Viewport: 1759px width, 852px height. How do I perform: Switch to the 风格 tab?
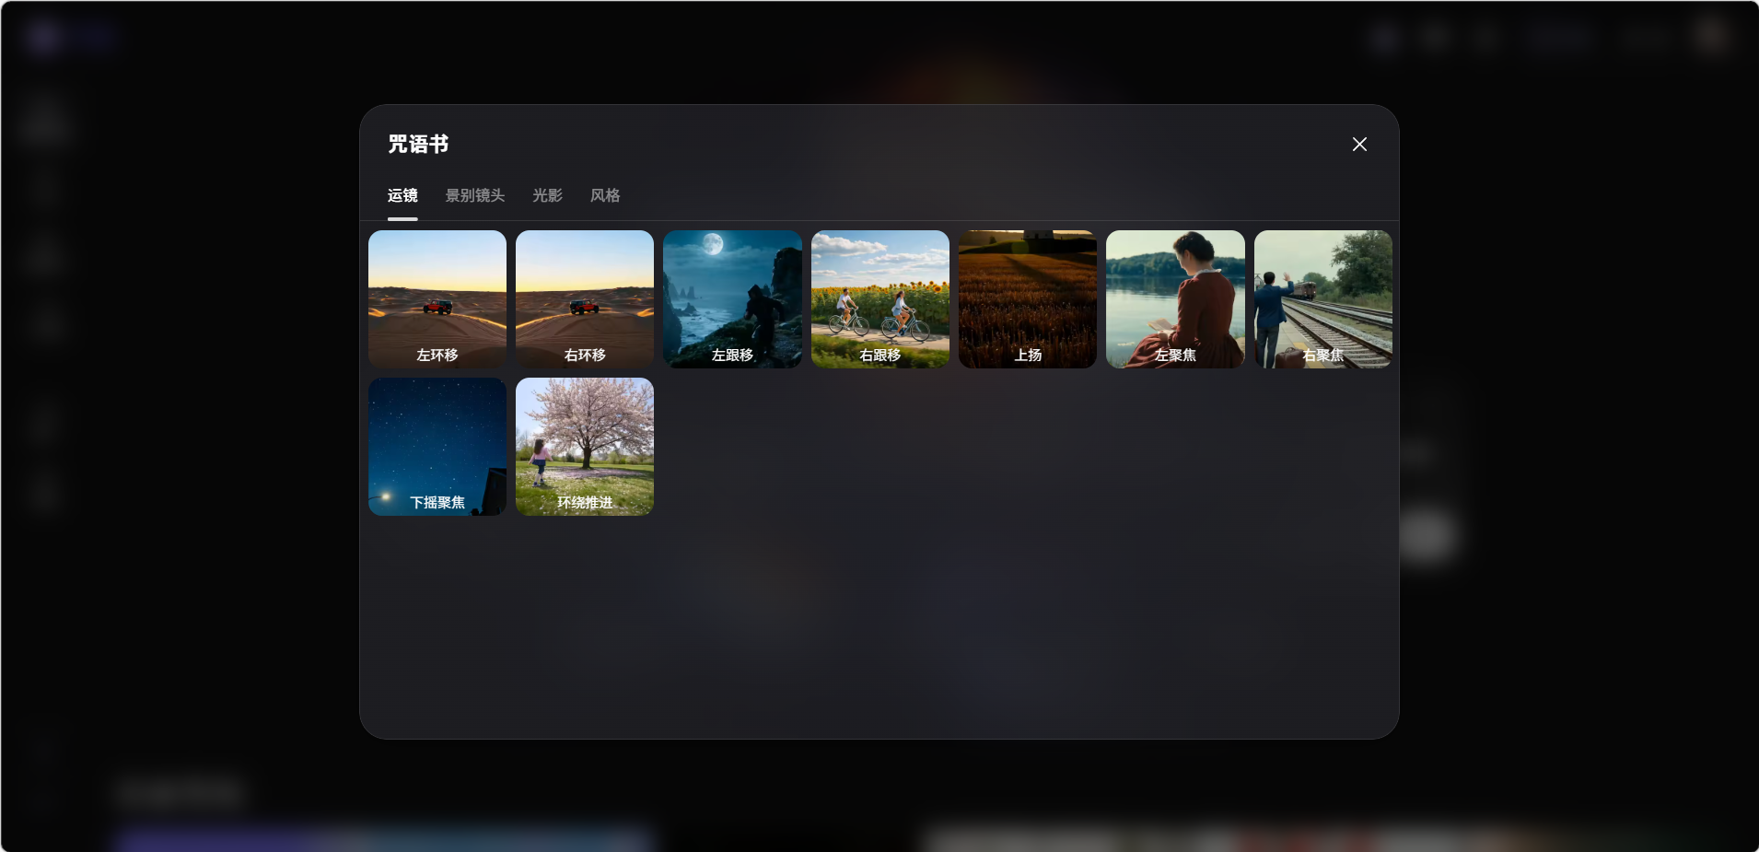click(x=605, y=195)
